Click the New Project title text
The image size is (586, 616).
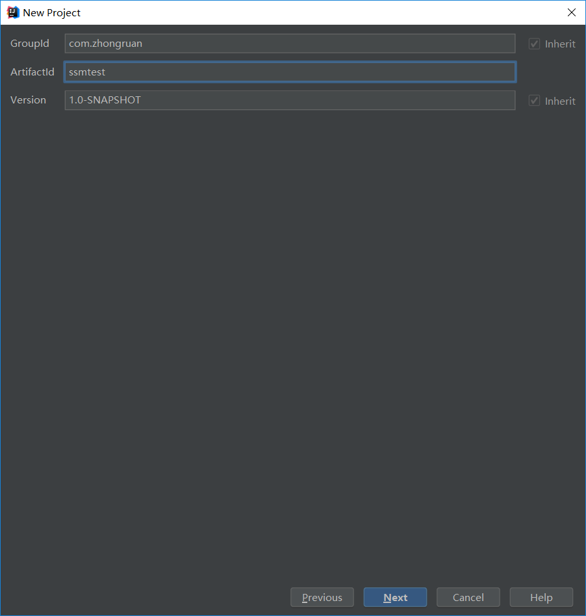(x=51, y=12)
